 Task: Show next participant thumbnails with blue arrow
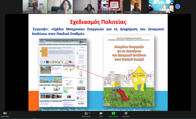178,7
